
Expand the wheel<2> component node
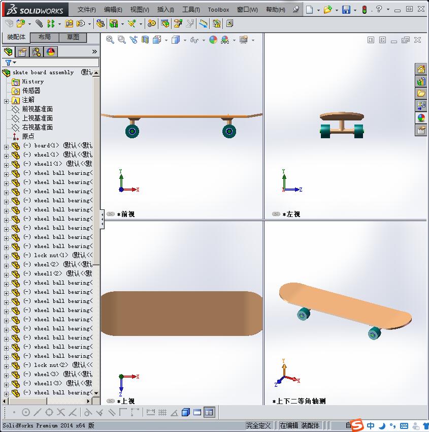pyautogui.click(x=6, y=266)
